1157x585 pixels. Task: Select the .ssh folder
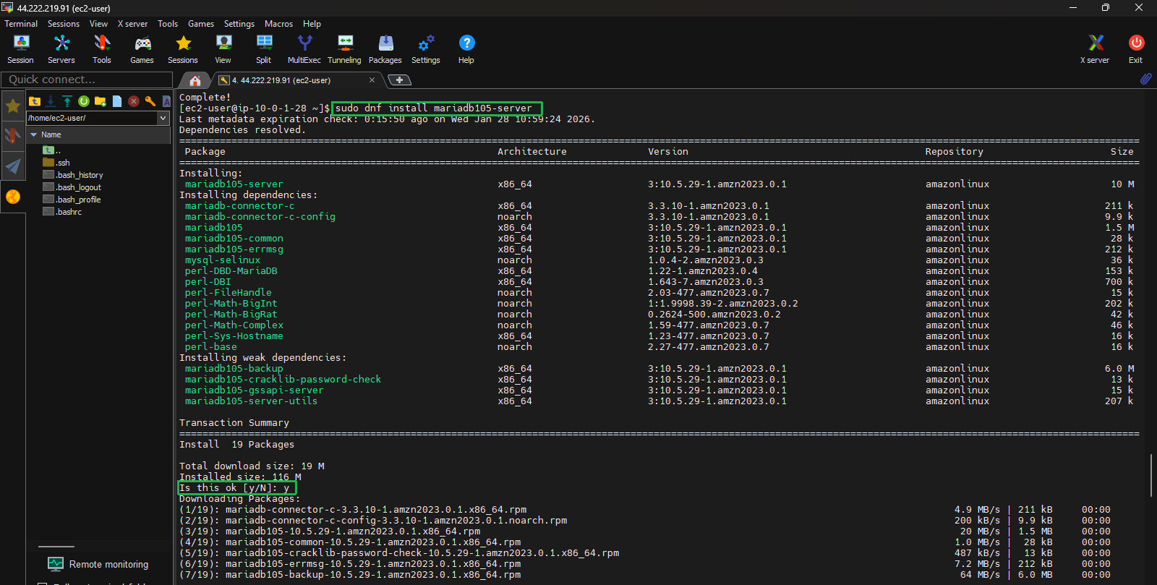57,163
